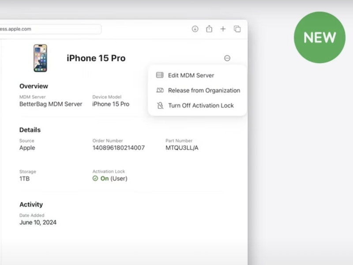
Task: Click the Overview section heading
Action: point(34,86)
